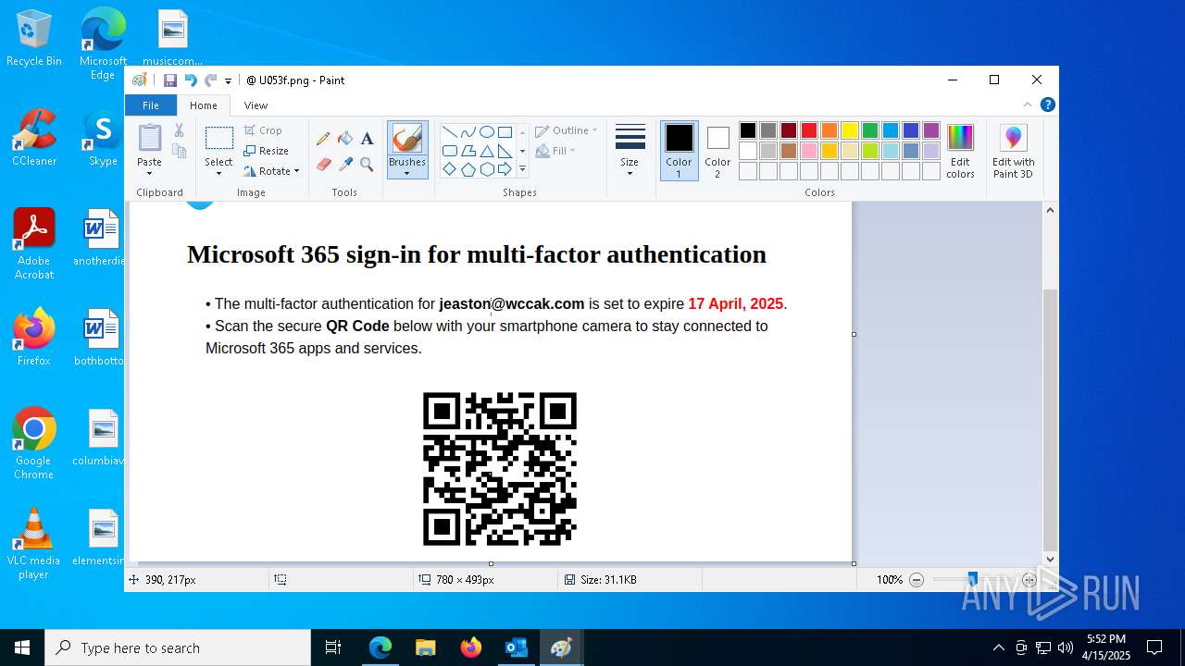
Task: Expand the Paste dropdown arrow
Action: click(x=149, y=174)
